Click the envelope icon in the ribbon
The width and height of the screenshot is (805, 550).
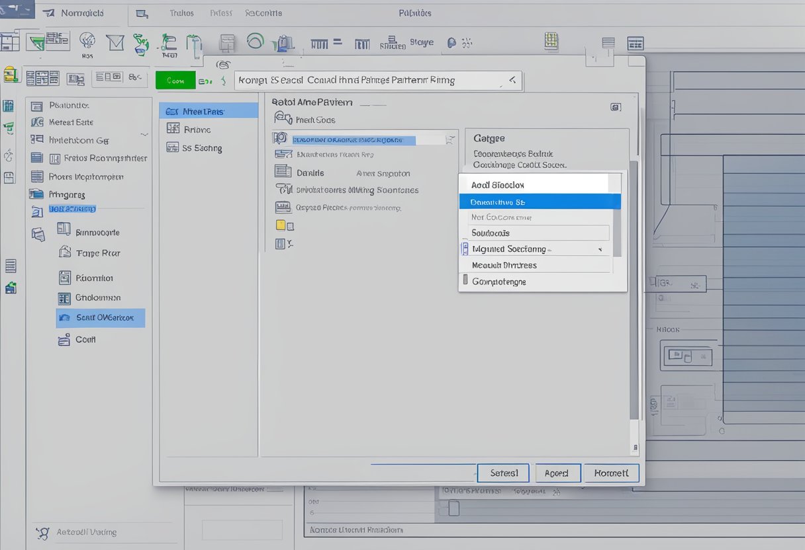click(115, 42)
